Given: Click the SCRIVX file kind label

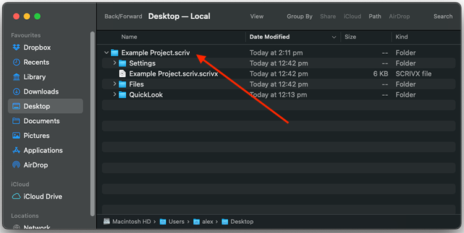Looking at the screenshot, I should pos(413,74).
